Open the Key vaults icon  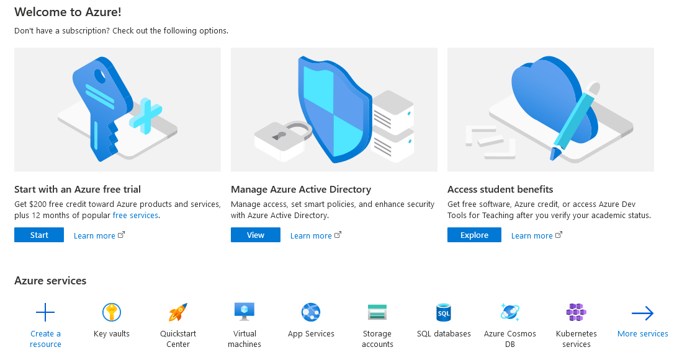coord(112,312)
